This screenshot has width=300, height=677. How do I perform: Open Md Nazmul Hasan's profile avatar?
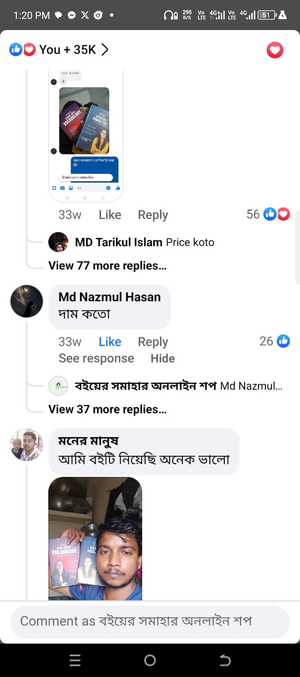(x=27, y=301)
